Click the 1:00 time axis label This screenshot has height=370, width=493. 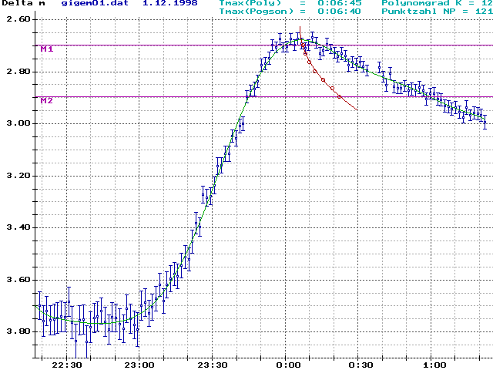point(435,365)
